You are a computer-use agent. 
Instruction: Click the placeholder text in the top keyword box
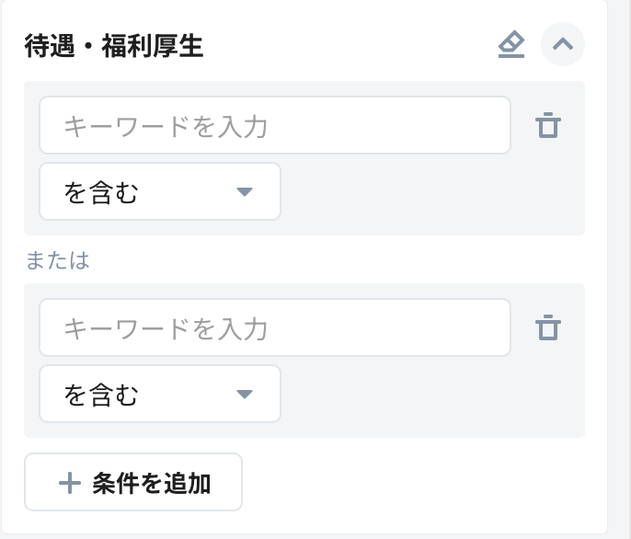166,125
